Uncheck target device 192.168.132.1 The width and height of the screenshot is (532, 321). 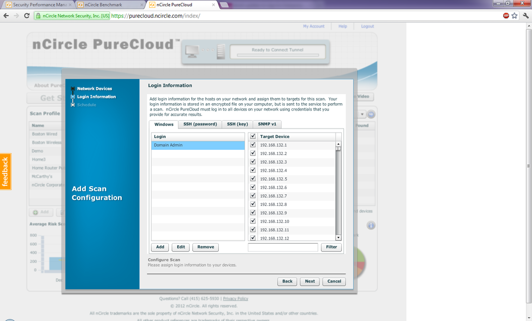(x=252, y=144)
